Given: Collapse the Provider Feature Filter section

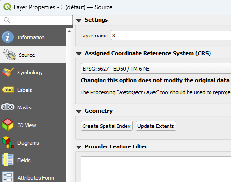Looking at the screenshot, I should click(79, 147).
